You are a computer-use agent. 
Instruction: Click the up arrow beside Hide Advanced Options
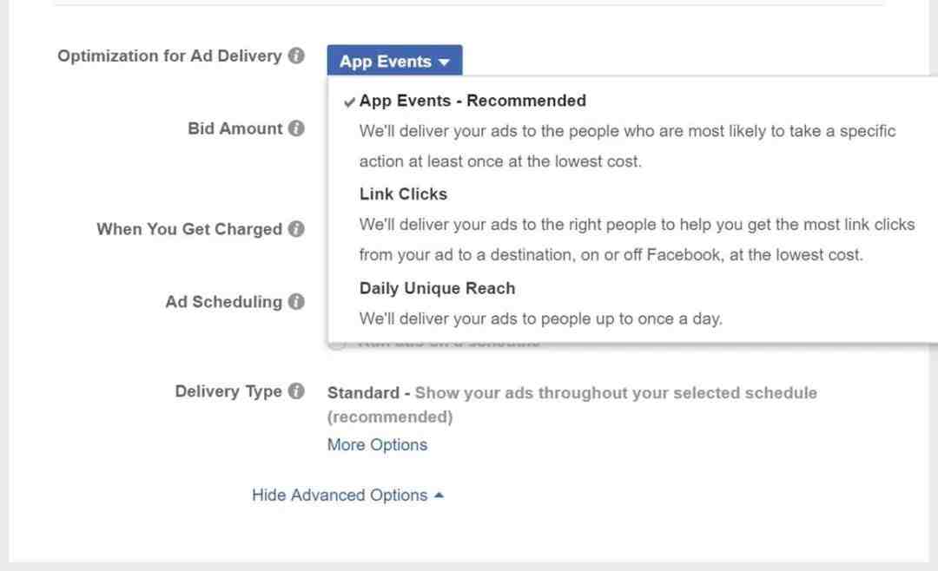[x=439, y=495]
